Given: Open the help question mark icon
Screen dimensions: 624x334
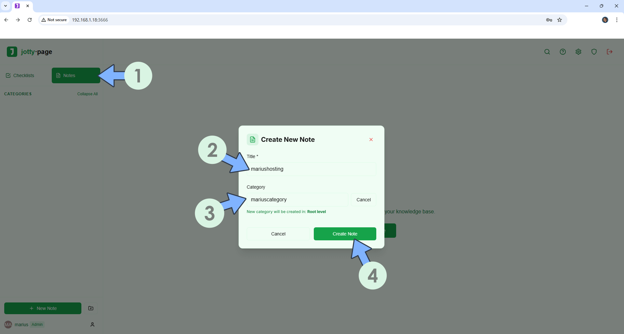Looking at the screenshot, I should point(562,52).
